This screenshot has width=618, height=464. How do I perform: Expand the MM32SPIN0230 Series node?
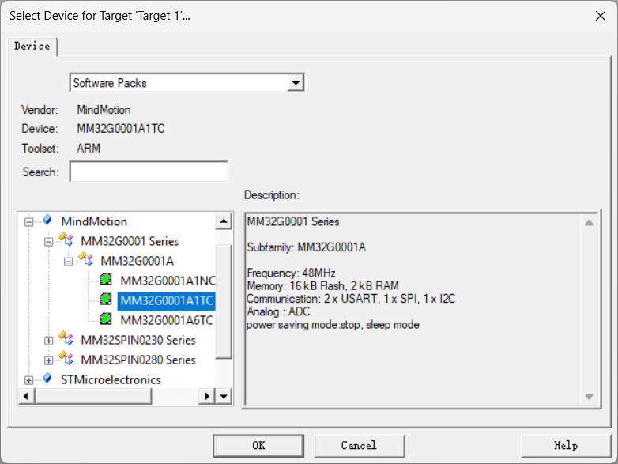tap(48, 341)
